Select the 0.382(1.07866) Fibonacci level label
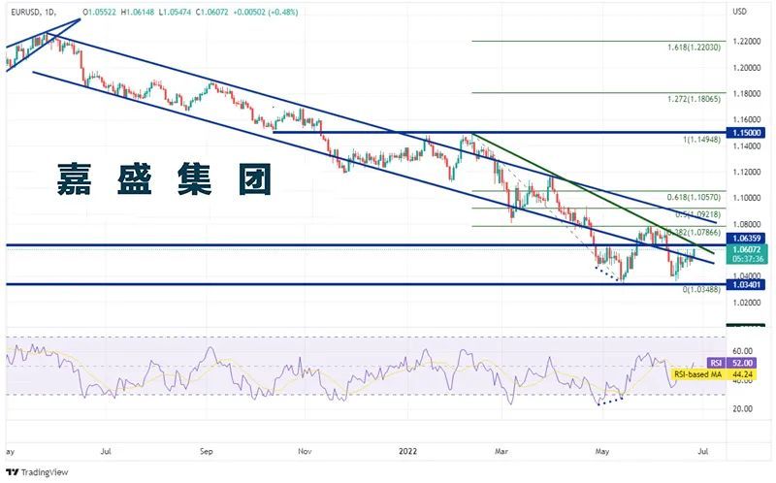The width and height of the screenshot is (776, 483). (693, 232)
